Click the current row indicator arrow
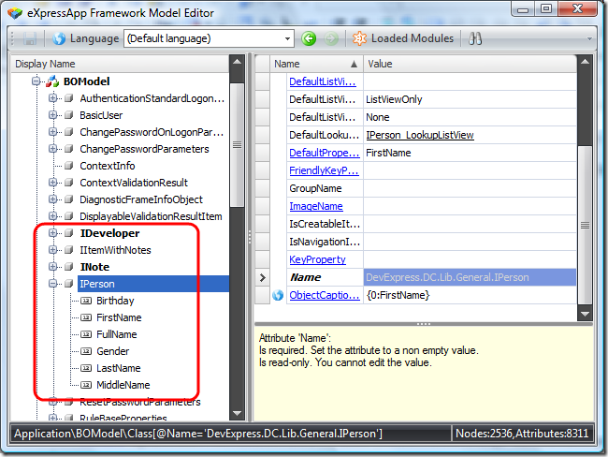The width and height of the screenshot is (608, 457). tap(263, 277)
